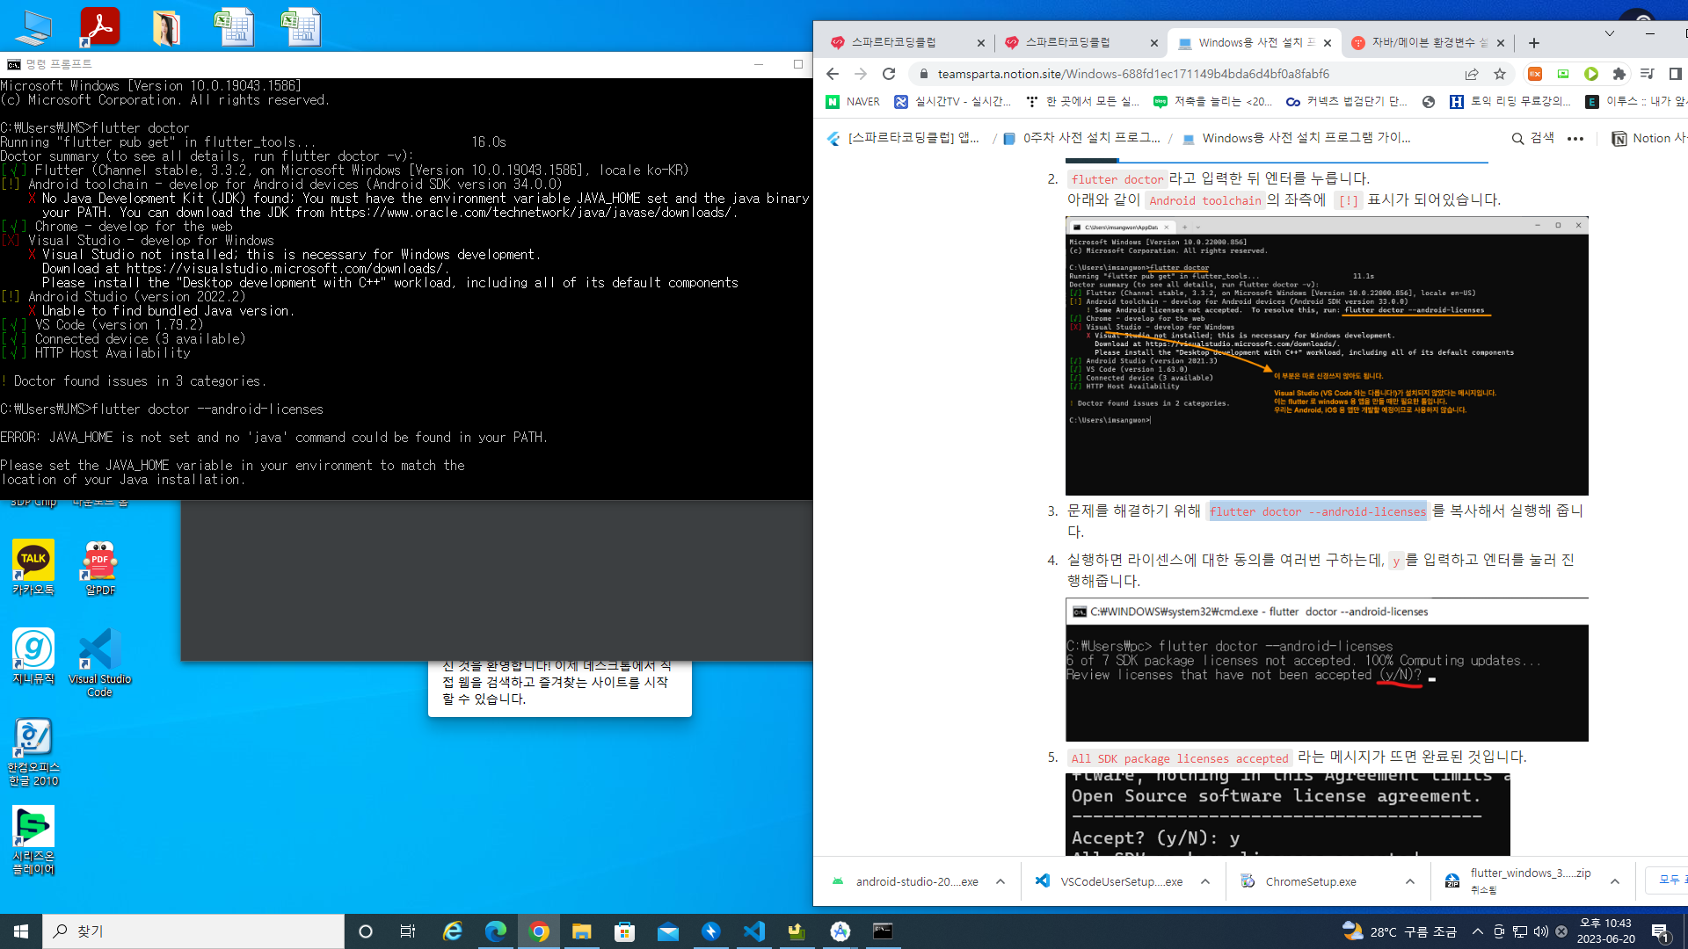
Task: Open Notion page search (검색)
Action: (1532, 138)
